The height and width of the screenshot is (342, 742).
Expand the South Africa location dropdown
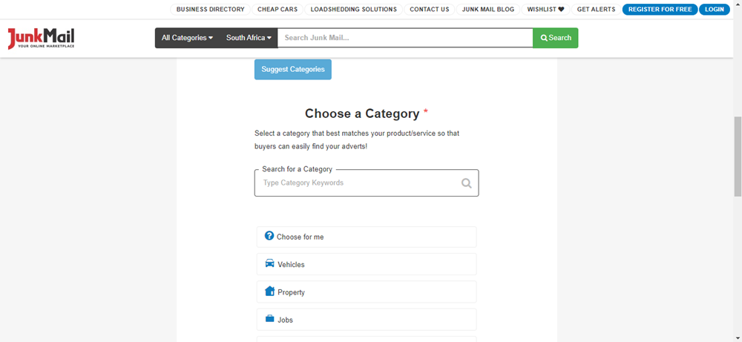[249, 38]
